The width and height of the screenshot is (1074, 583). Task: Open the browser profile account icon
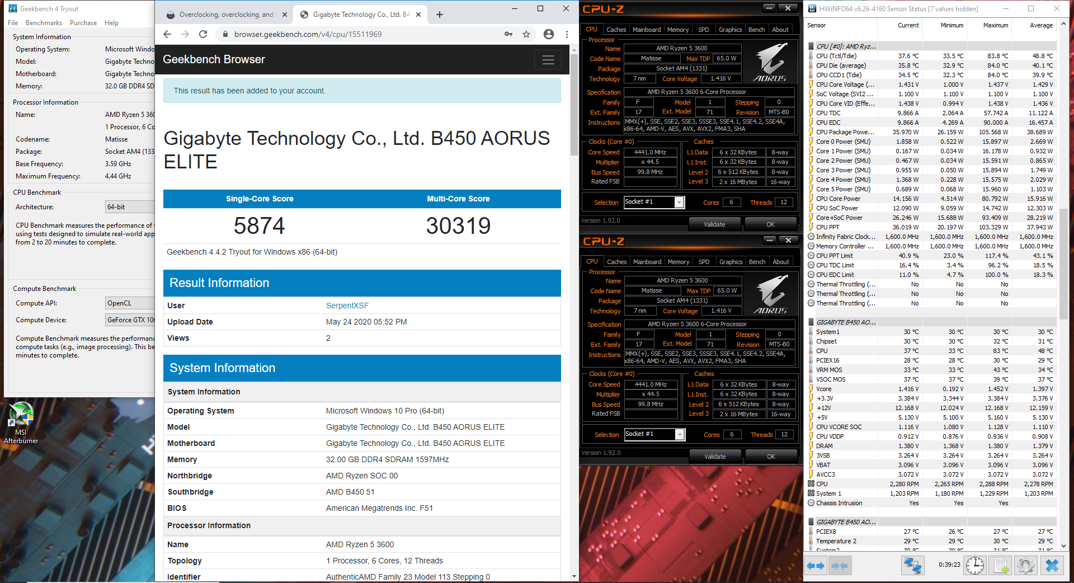tap(549, 34)
